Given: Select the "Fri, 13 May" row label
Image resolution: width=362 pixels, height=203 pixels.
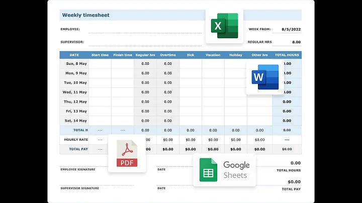Looking at the screenshot, I should [76, 111].
